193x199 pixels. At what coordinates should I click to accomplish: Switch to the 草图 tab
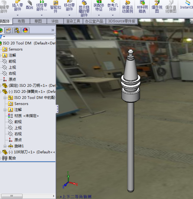[x=38, y=21]
